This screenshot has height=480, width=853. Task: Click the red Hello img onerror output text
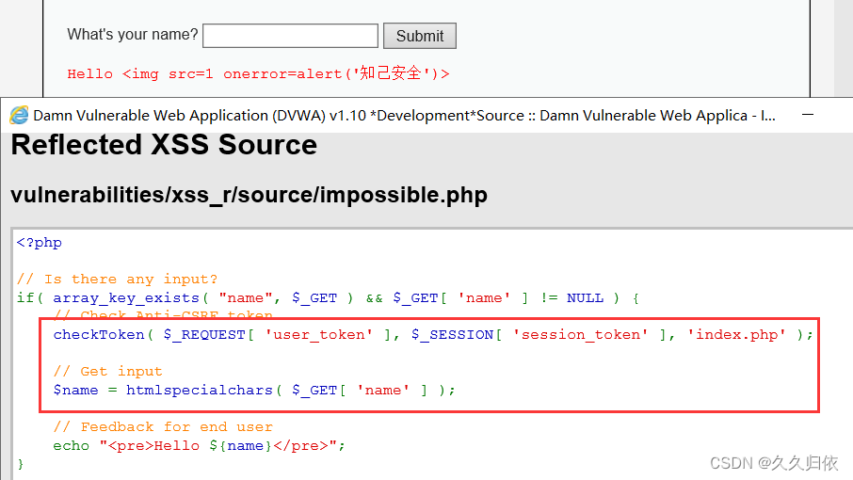(x=258, y=73)
